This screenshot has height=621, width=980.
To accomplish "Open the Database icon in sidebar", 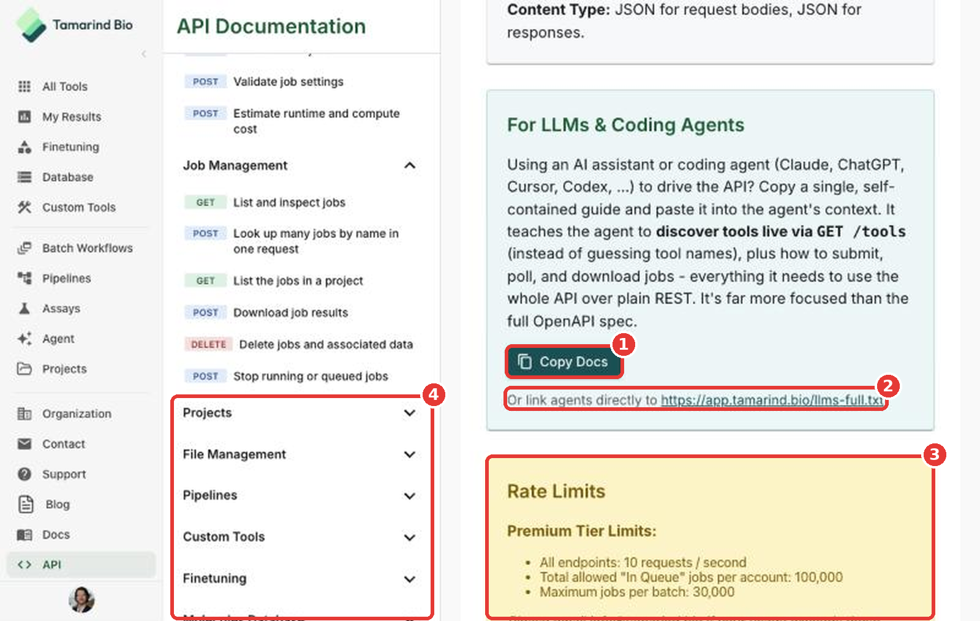I will [24, 177].
